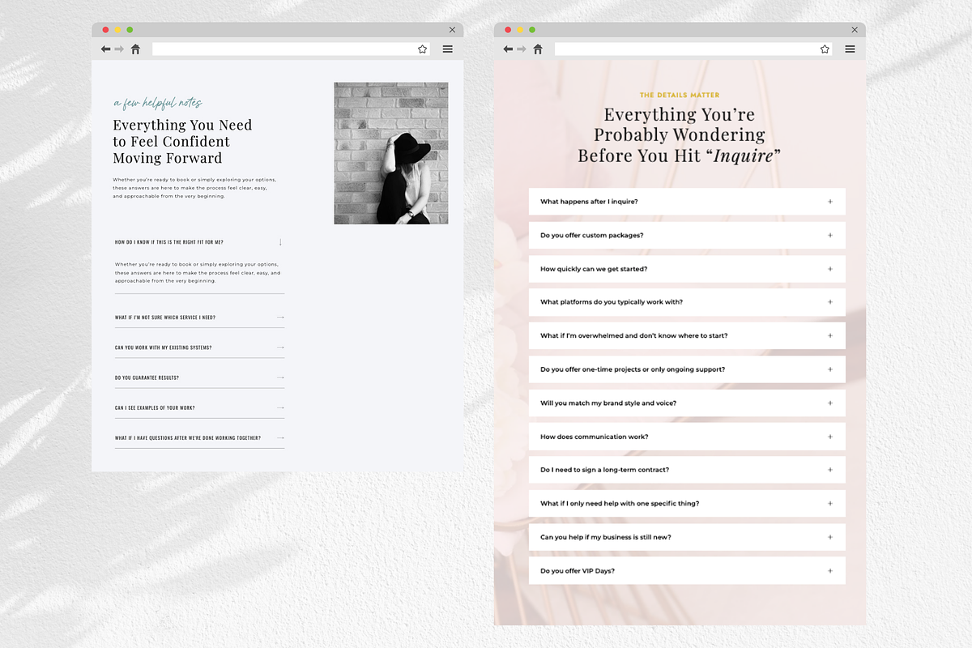Click back arrow in right browser window
This screenshot has height=648, width=972.
pos(508,49)
